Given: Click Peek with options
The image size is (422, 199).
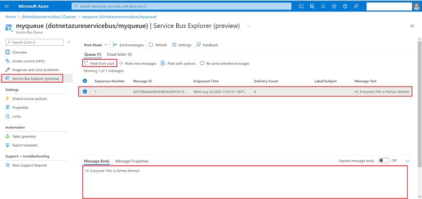Looking at the screenshot, I should pos(178,63).
